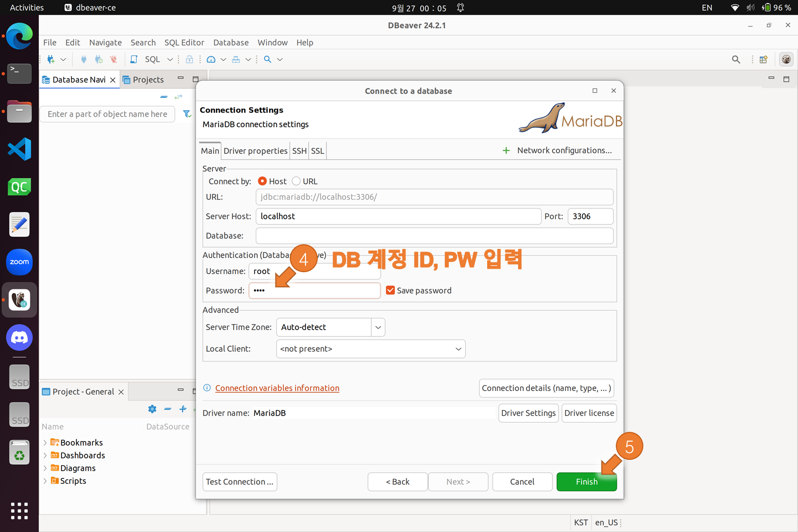Image resolution: width=798 pixels, height=532 pixels.
Task: Click the minus icon in Project toolbar
Action: coord(167,409)
